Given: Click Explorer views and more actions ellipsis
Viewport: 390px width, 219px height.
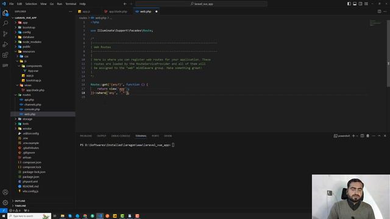Looking at the screenshot, I should pyautogui.click(x=71, y=12).
